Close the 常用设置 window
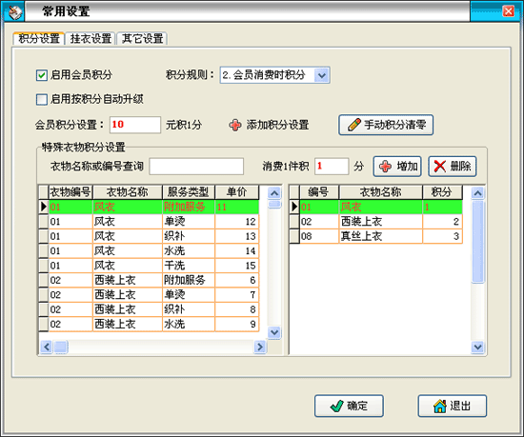Image resolution: width=524 pixels, height=437 pixels. [509, 11]
